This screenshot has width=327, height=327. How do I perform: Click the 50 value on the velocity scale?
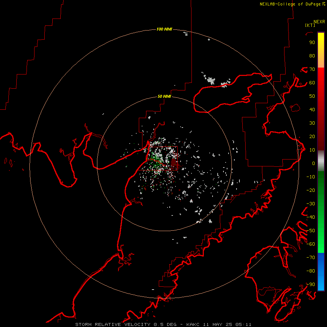[x=312, y=96]
